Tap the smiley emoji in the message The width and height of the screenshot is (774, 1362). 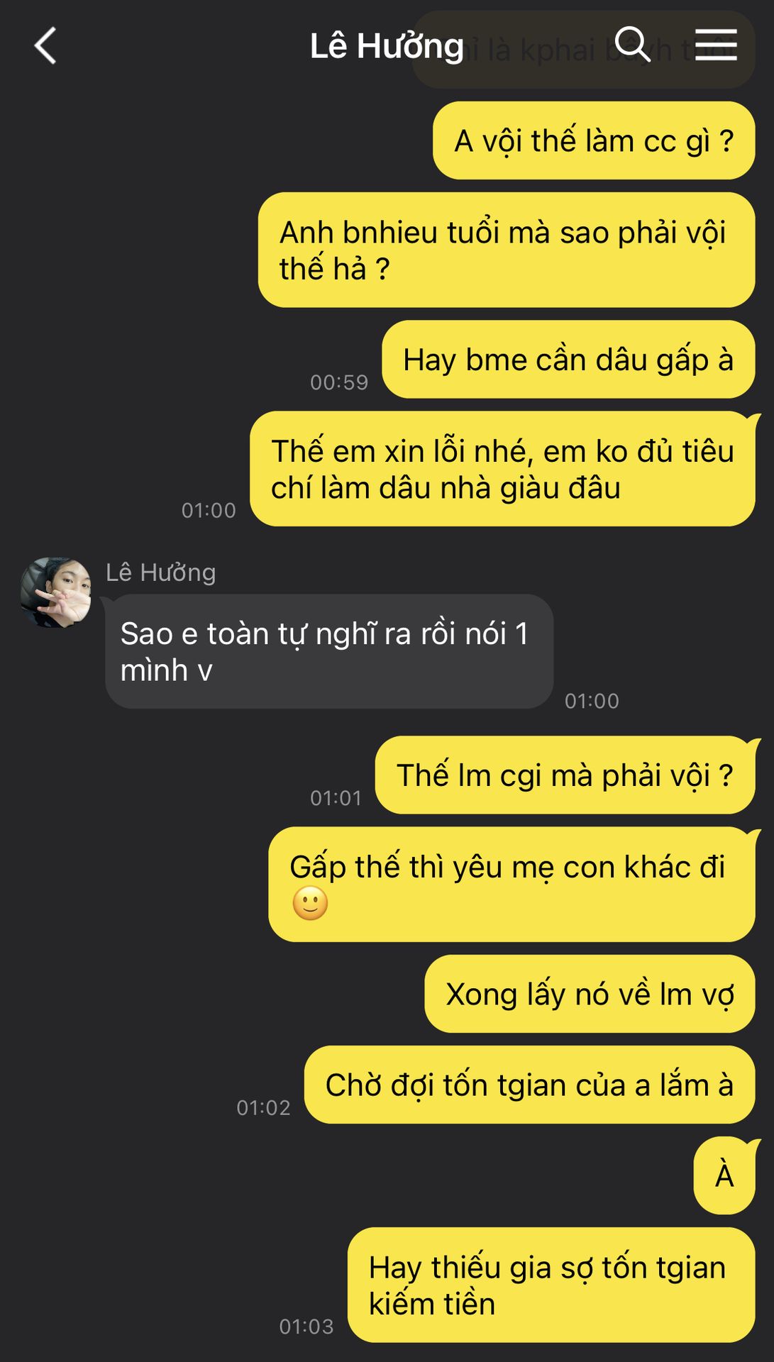310,903
